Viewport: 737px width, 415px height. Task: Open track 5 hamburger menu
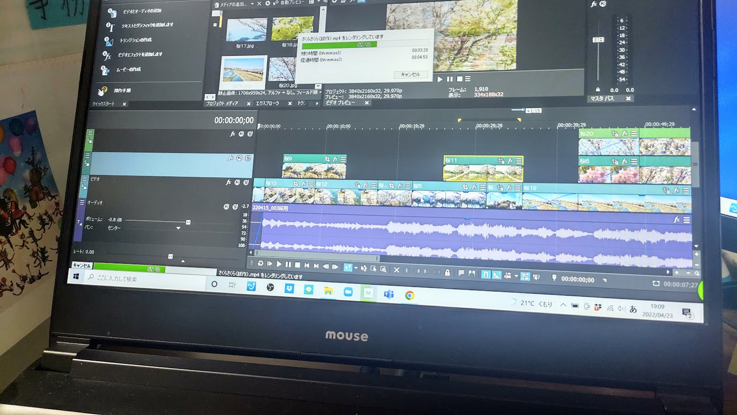[88, 156]
